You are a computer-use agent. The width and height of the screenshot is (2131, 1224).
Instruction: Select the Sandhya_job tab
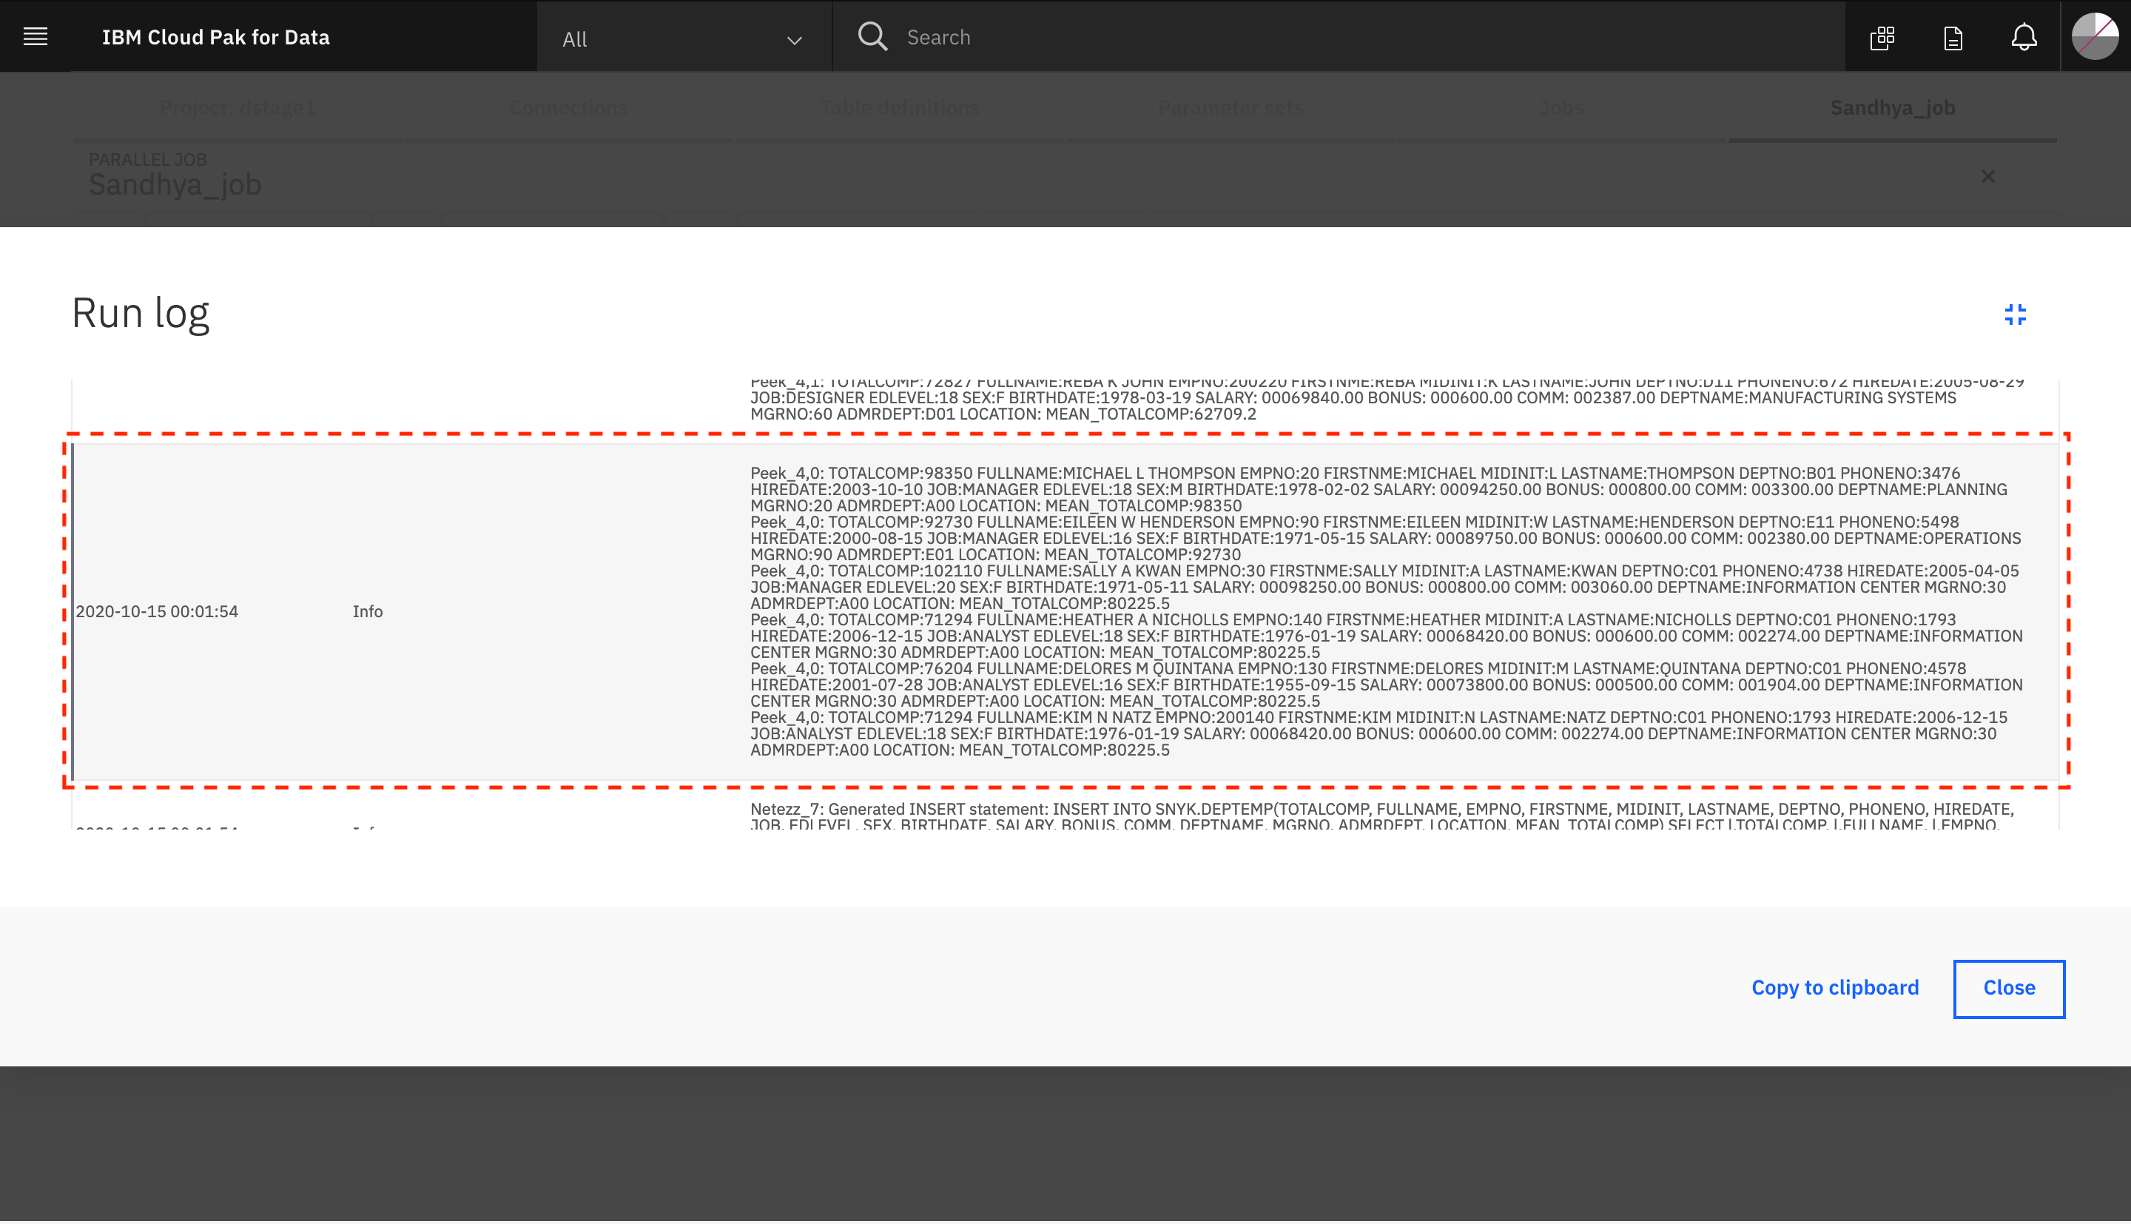[x=1892, y=107]
